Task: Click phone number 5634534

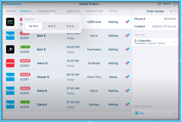Action: point(170,19)
